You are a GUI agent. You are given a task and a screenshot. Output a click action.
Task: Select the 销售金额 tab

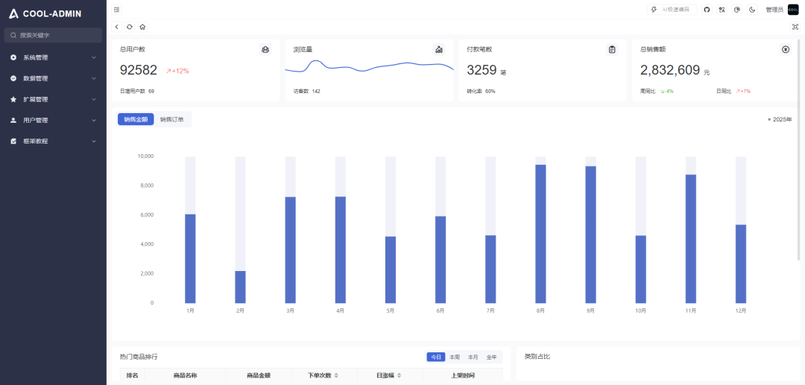point(136,119)
